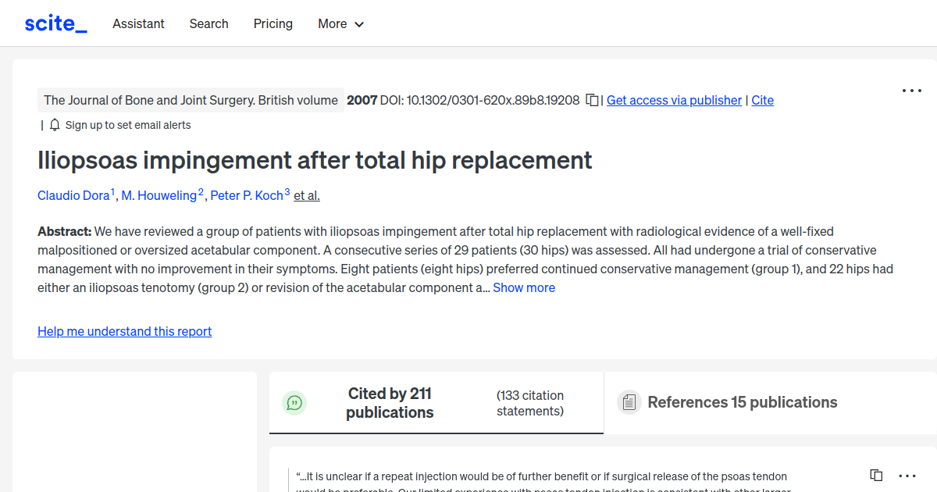Expand the "et al." author list
937x492 pixels.
[x=306, y=195]
